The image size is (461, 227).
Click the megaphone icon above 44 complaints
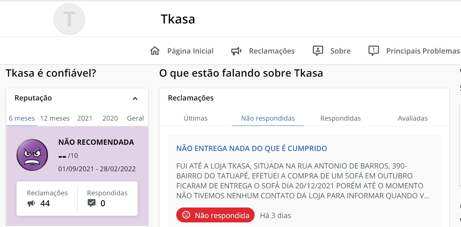click(31, 204)
